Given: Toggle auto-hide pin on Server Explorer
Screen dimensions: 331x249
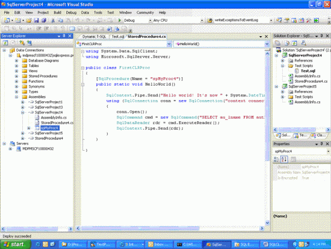Looking at the screenshot, I should [64, 36].
